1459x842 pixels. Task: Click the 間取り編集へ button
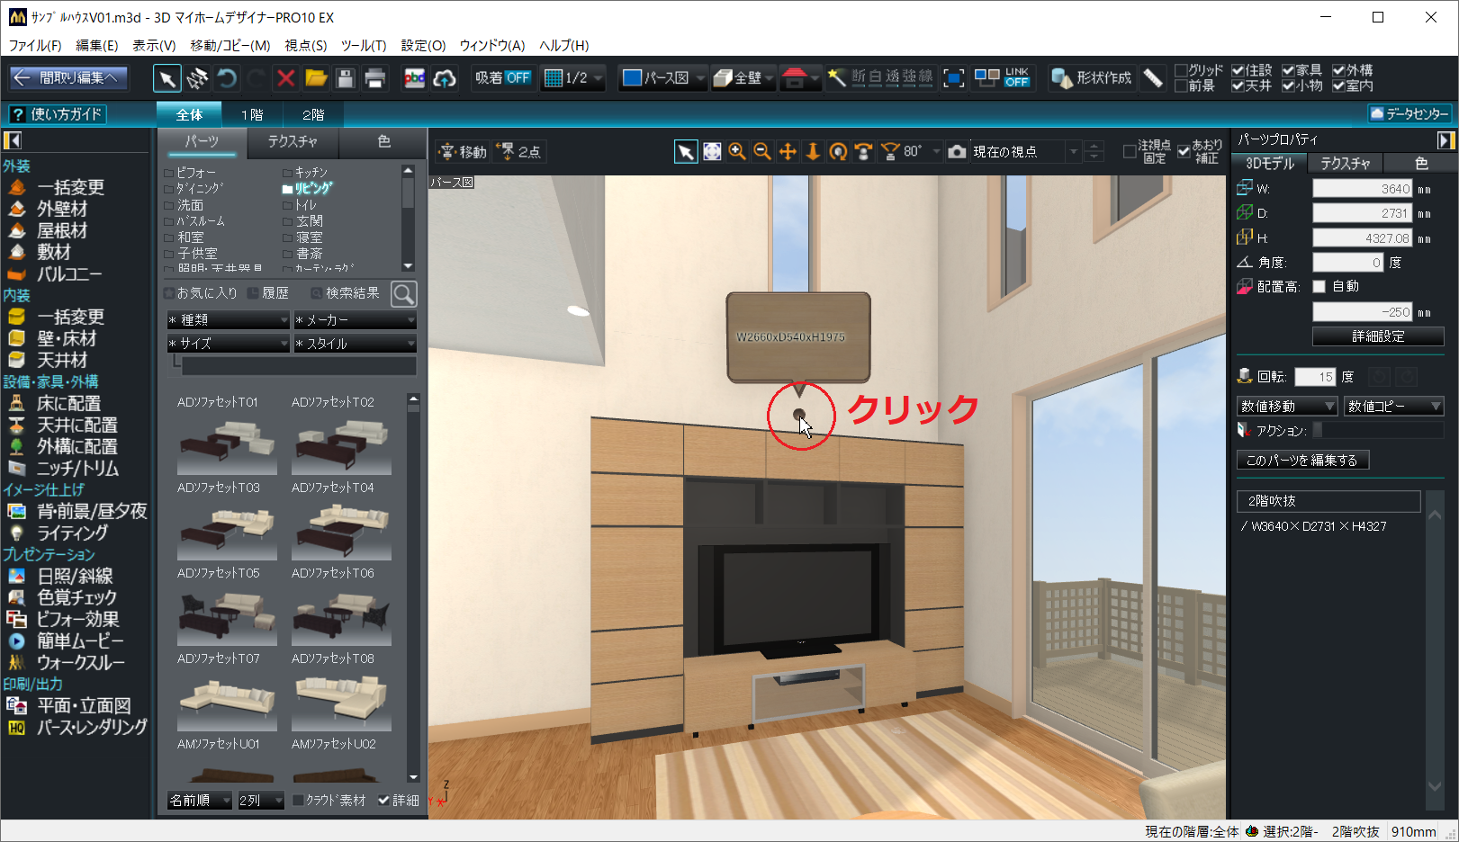68,78
